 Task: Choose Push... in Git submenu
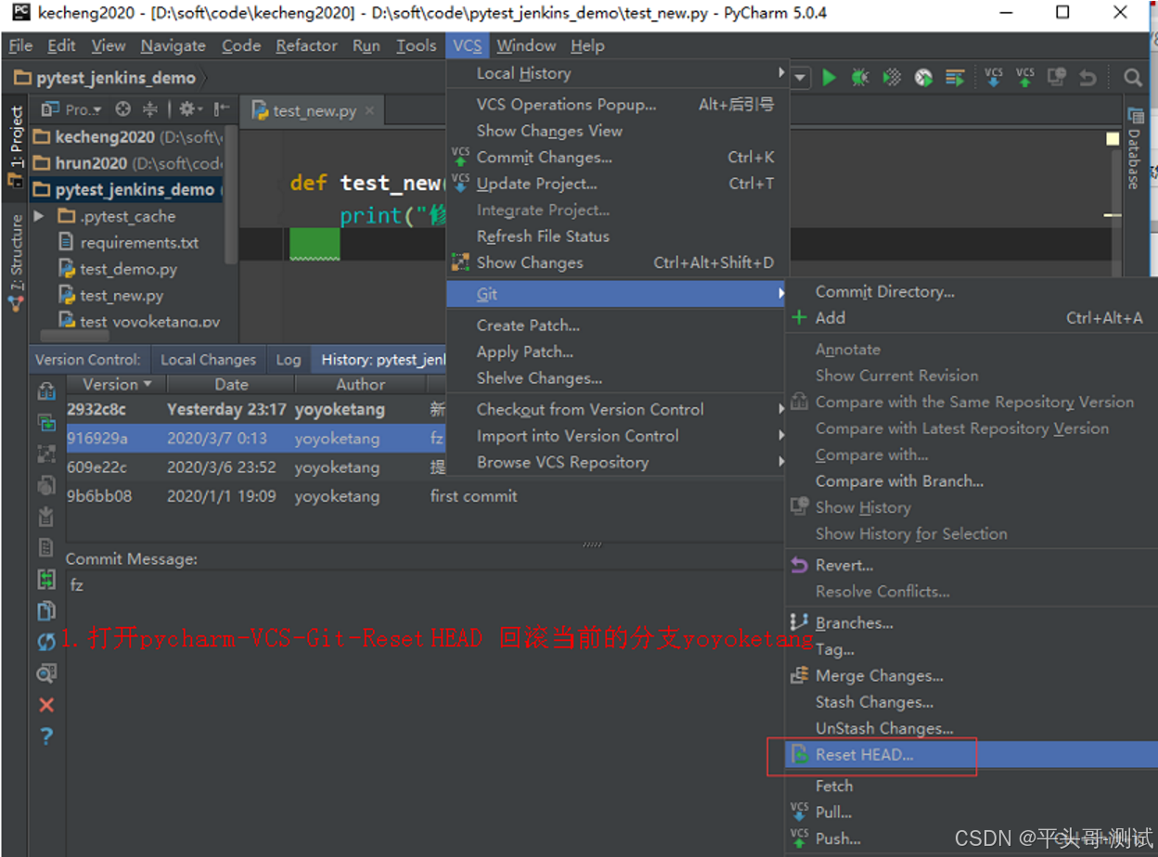point(971,838)
